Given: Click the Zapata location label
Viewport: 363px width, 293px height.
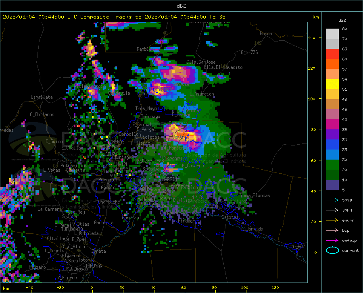Looking at the screenshot, I should 99,251.
